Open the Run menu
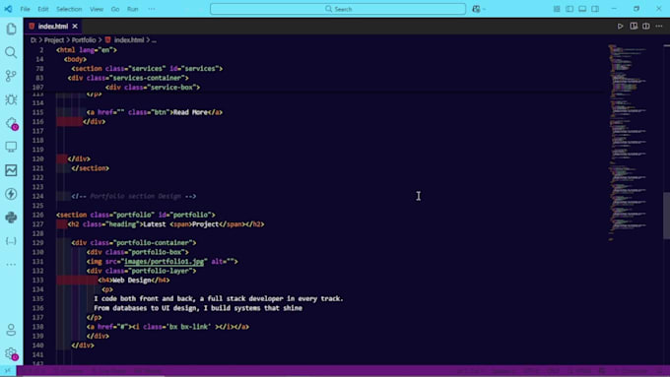This screenshot has width=670, height=377. (x=133, y=9)
